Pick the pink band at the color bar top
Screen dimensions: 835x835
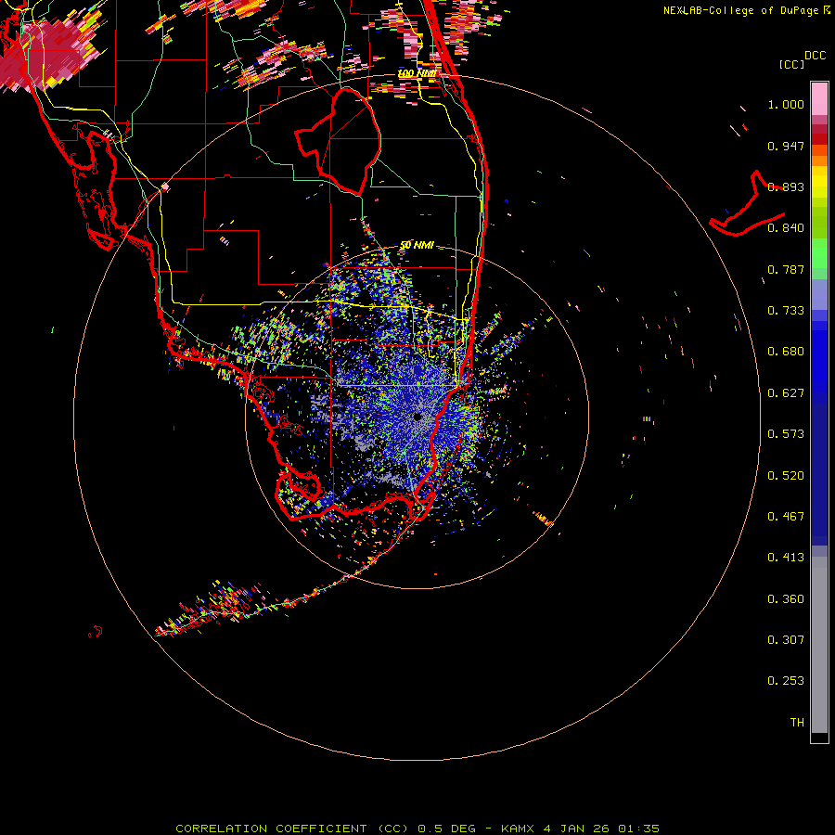coord(819,99)
